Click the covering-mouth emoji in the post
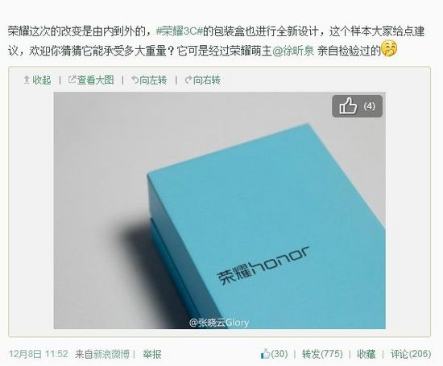The height and width of the screenshot is (366, 443). [389, 48]
